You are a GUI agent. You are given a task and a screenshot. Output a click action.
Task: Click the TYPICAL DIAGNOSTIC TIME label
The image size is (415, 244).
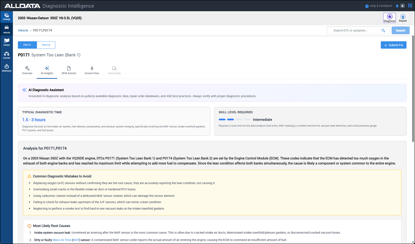(42, 112)
